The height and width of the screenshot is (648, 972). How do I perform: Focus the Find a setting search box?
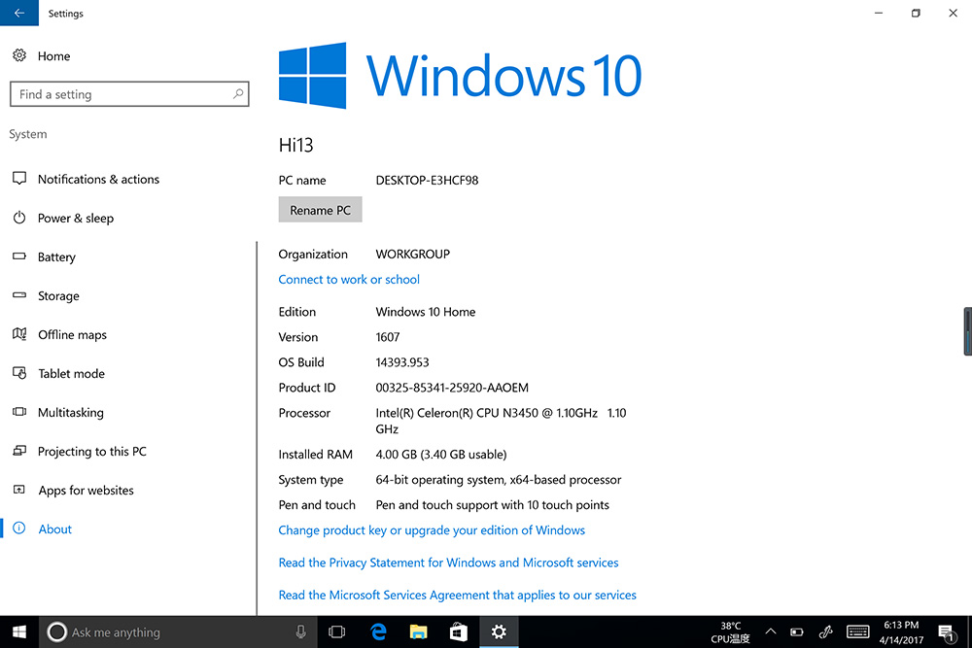(129, 94)
